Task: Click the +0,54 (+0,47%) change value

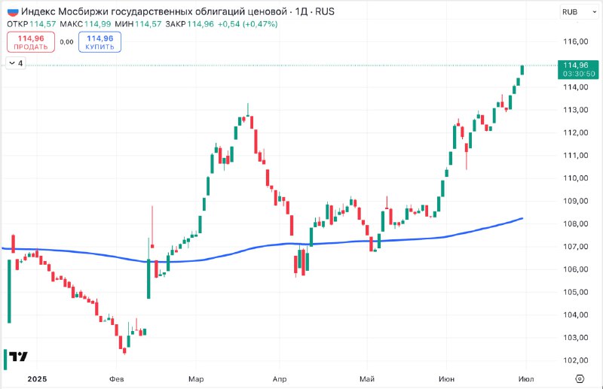Action: point(248,24)
